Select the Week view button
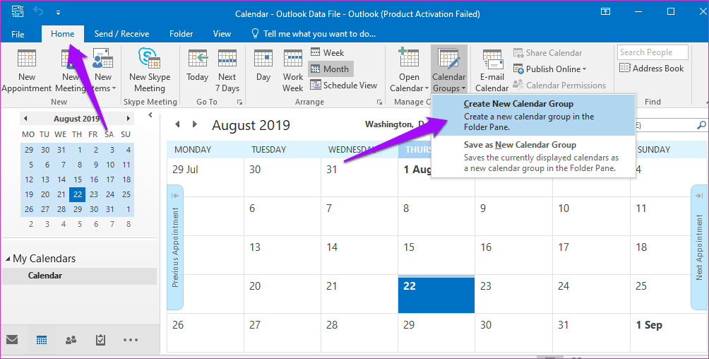Screen dimensions: 709x359 click(x=328, y=52)
